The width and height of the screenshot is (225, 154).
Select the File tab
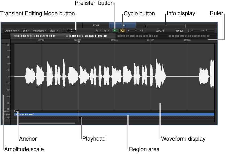122,25
